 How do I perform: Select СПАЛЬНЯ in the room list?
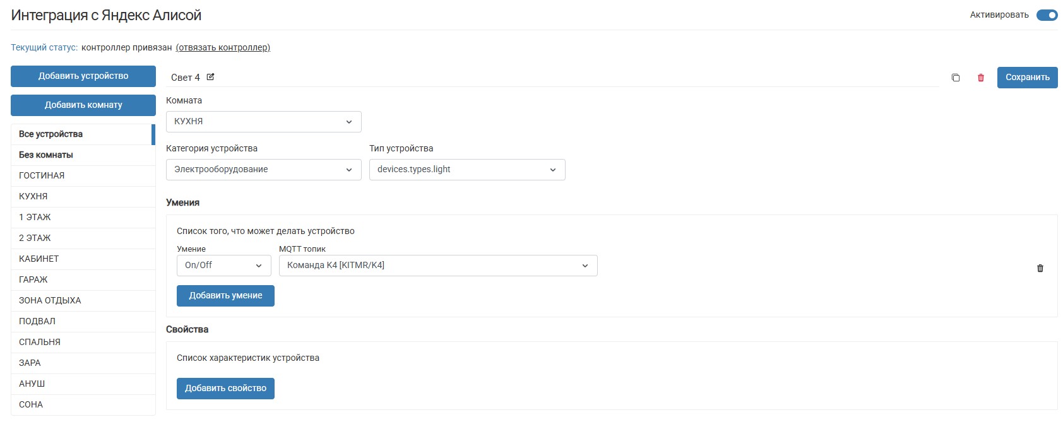click(x=83, y=343)
